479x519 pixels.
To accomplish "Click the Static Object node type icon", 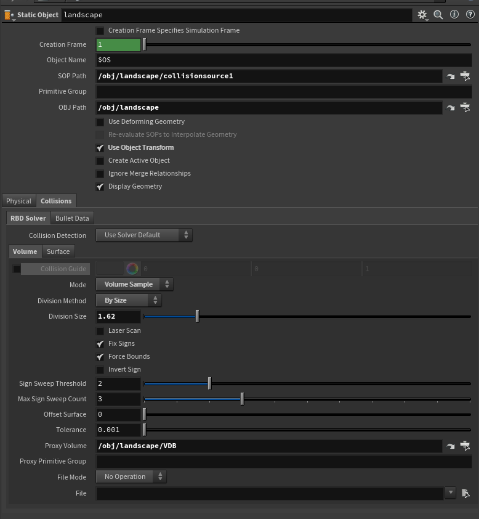I will click(9, 15).
